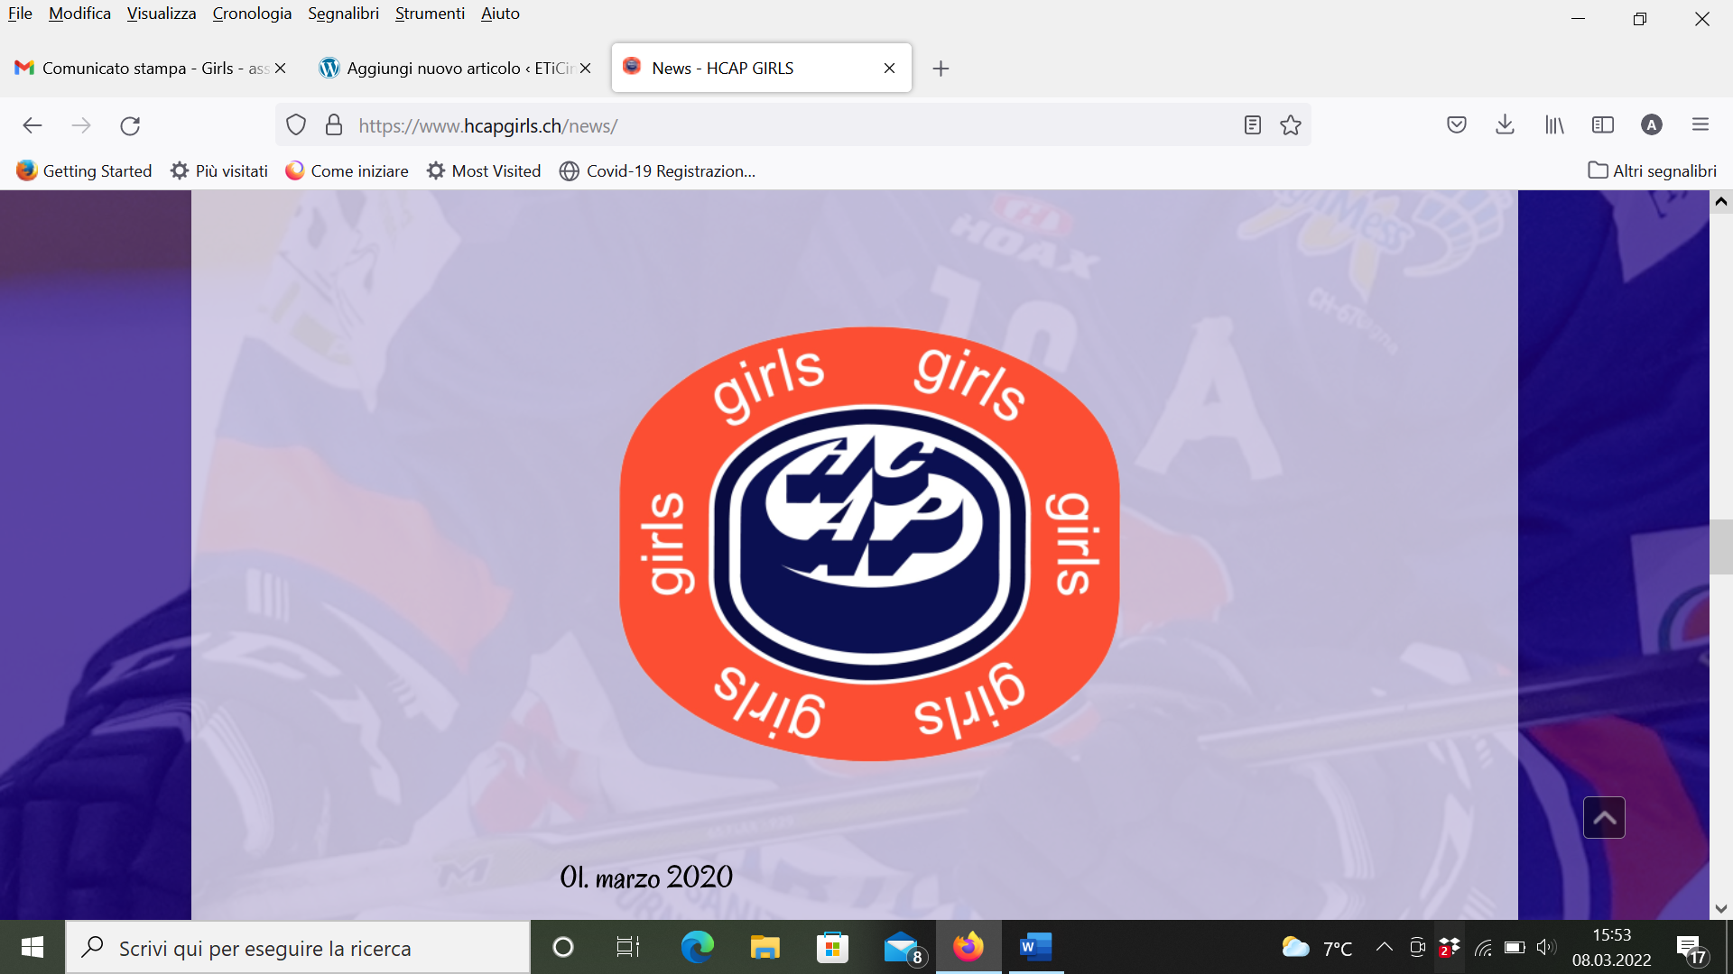The width and height of the screenshot is (1733, 974).
Task: Click the back-to-top arrow button
Action: pos(1604,818)
